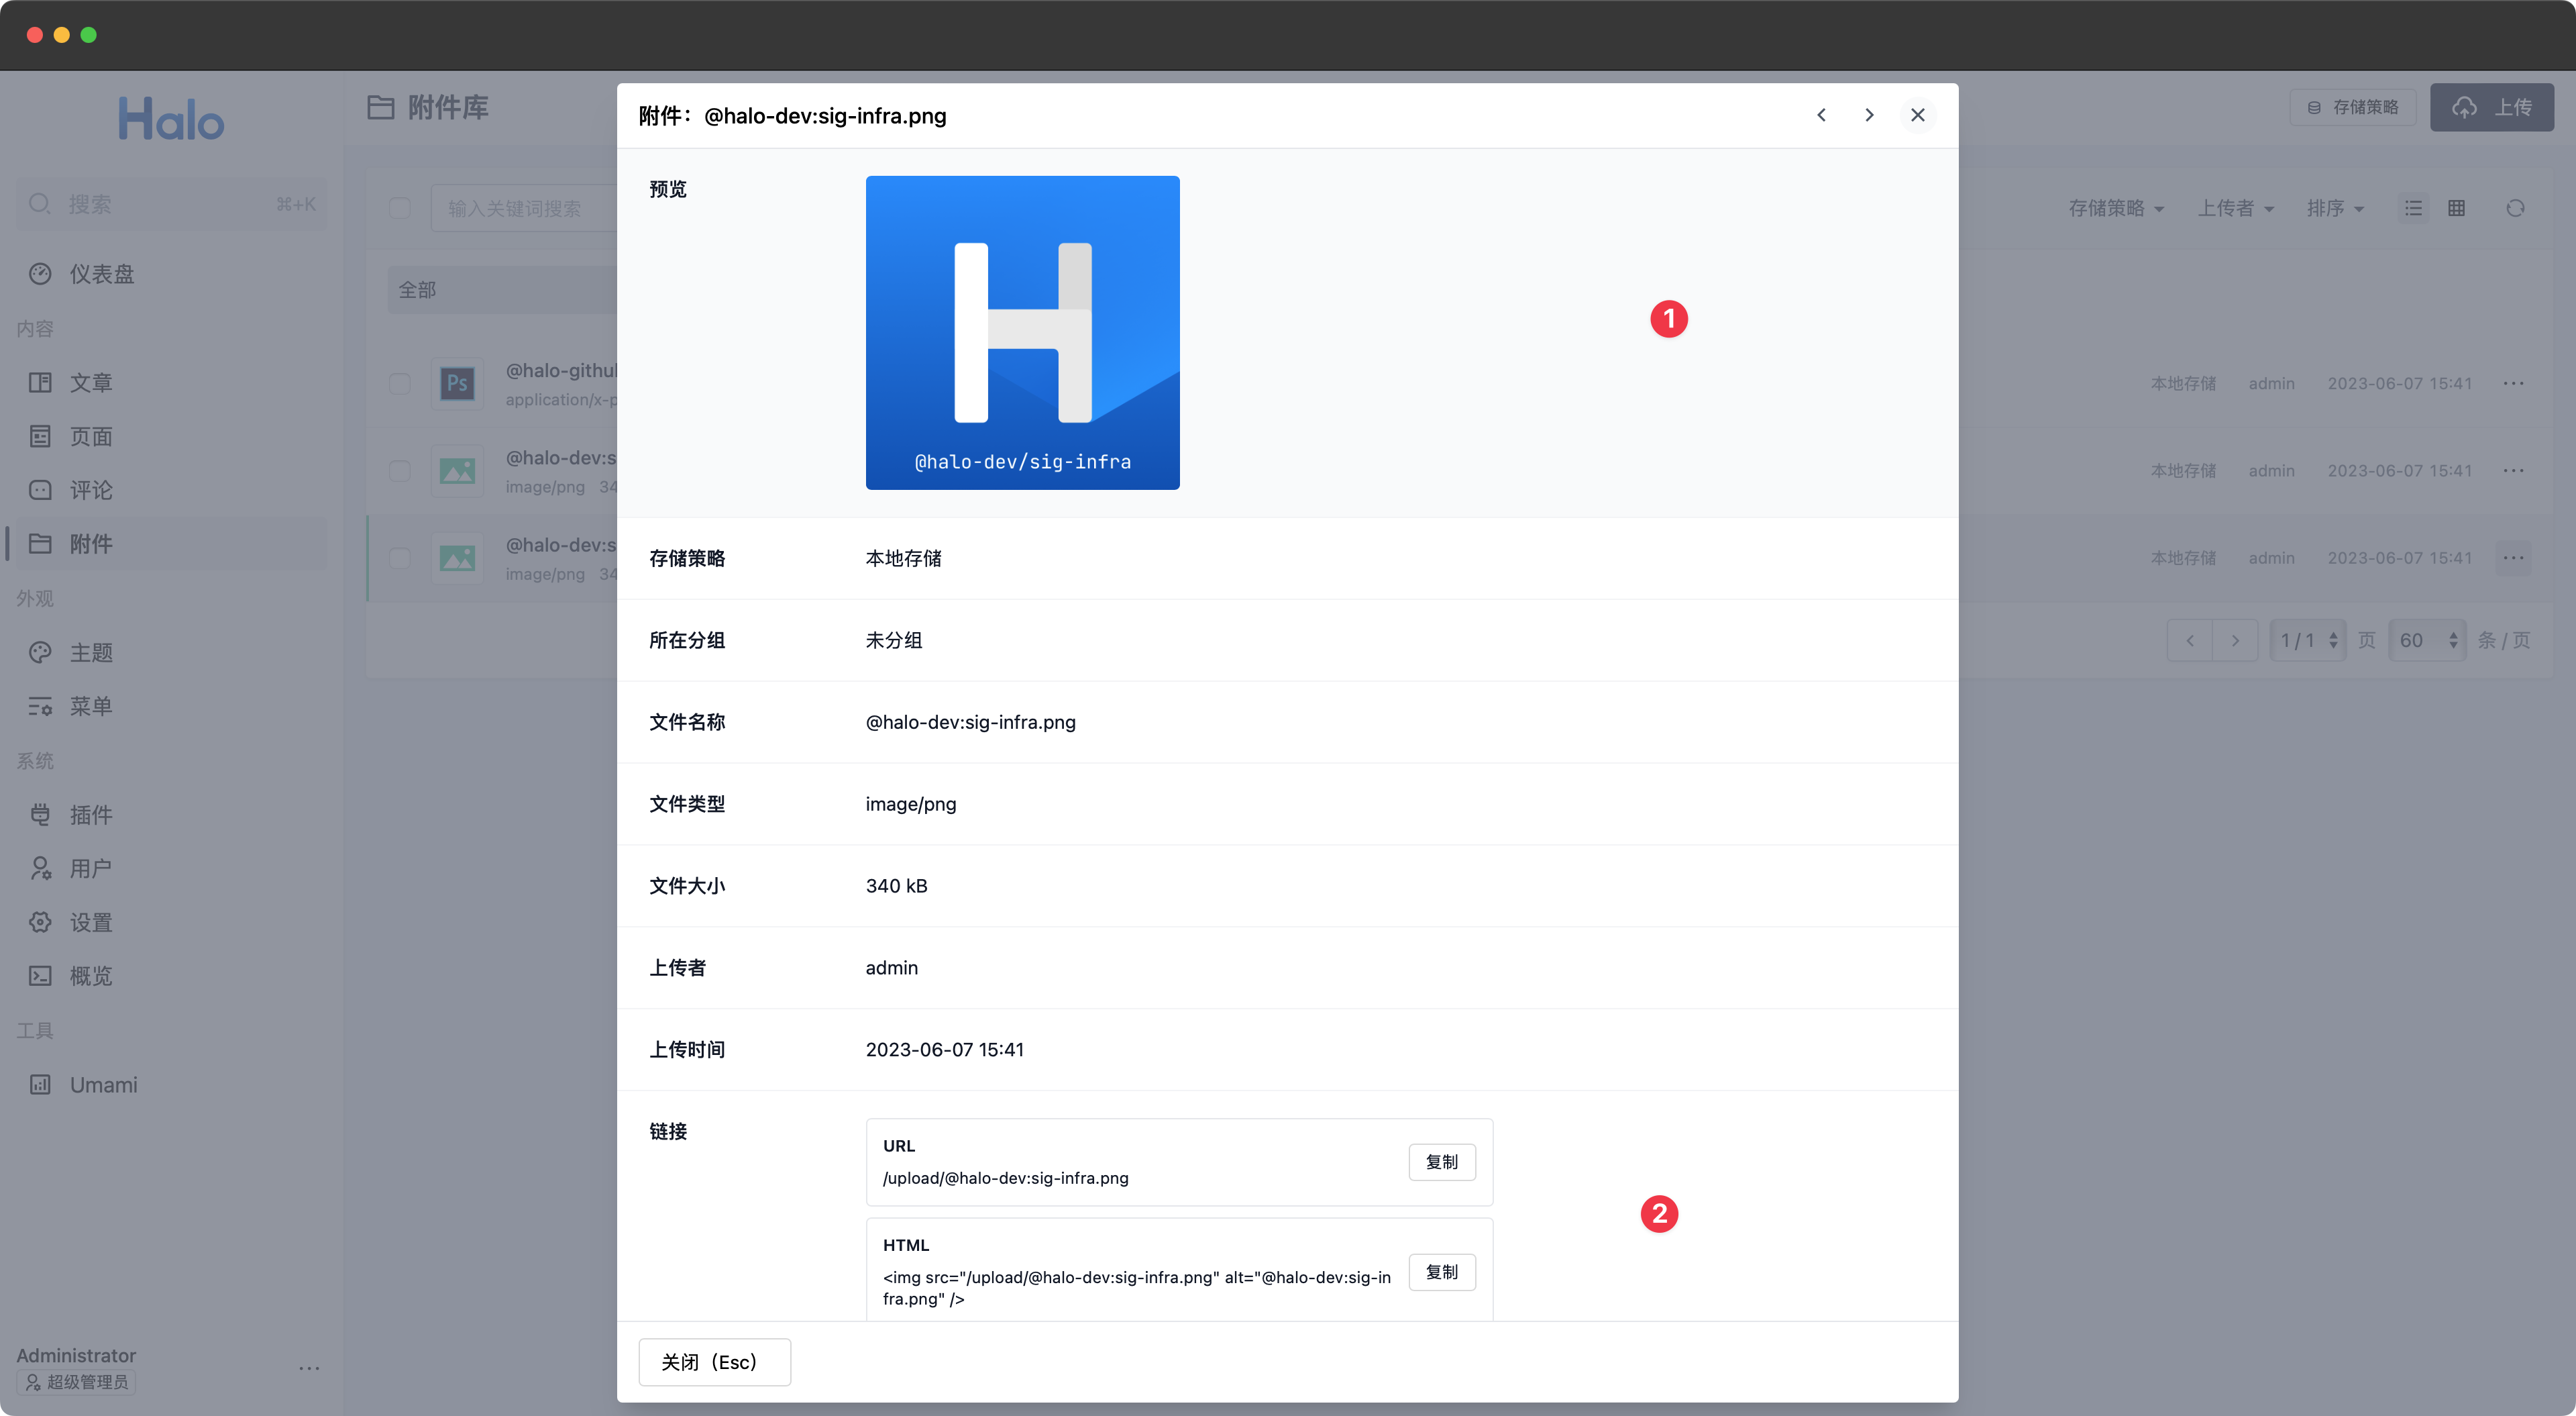The image size is (2576, 1416).
Task: Click the 文章 book icon in sidebar
Action: [x=40, y=383]
